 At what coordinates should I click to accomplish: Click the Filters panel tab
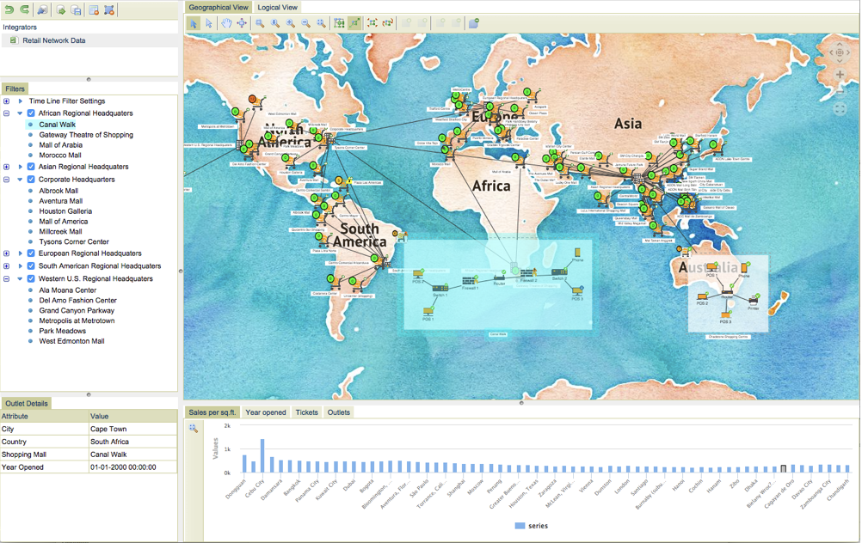15,89
